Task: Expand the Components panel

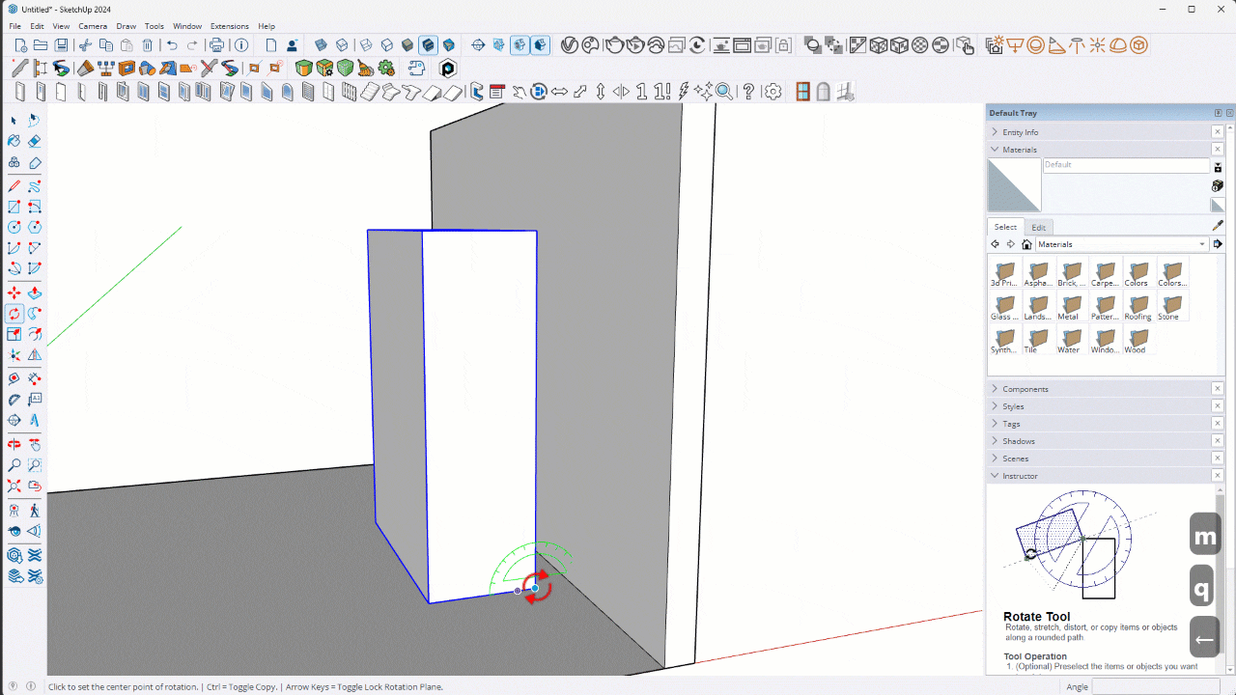Action: 1025,389
